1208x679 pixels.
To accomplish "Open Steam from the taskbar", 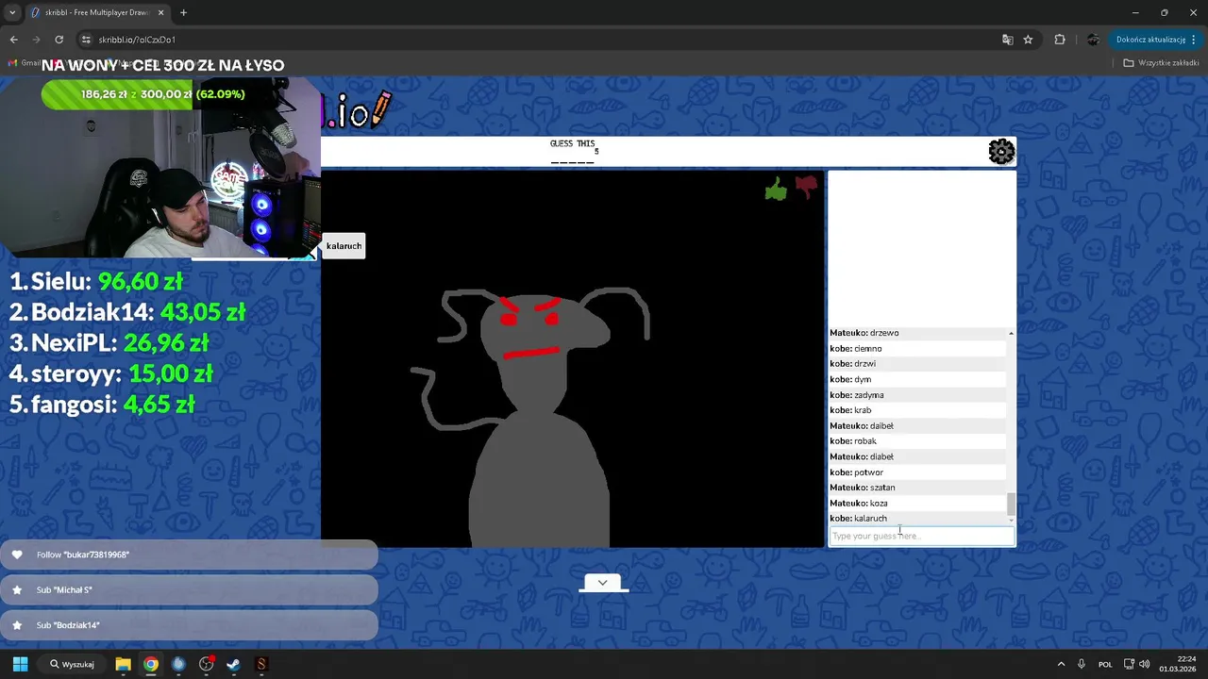I will pyautogui.click(x=233, y=664).
